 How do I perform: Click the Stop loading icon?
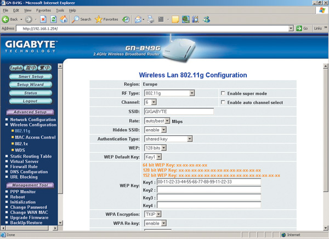(x=43, y=19)
